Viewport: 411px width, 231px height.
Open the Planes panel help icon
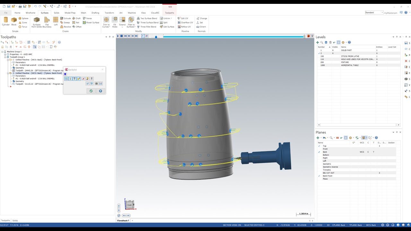[376, 138]
